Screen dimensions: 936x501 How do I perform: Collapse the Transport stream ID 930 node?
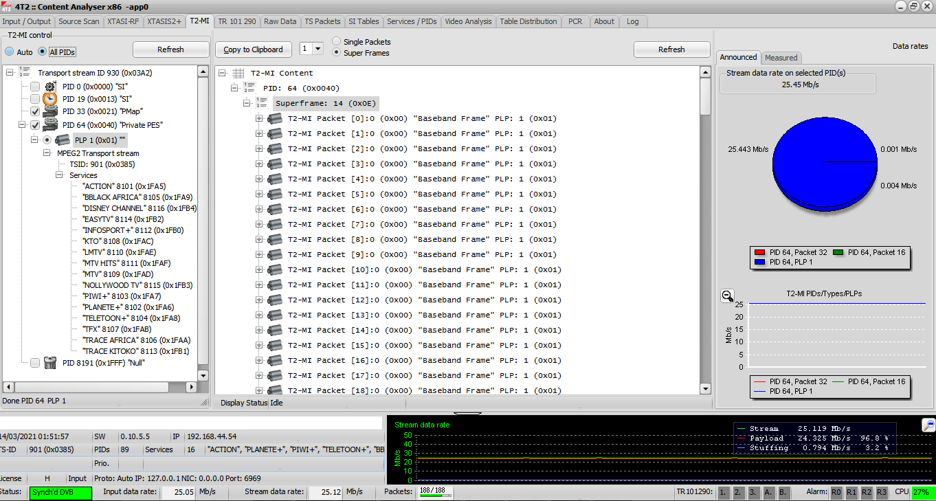[x=10, y=72]
